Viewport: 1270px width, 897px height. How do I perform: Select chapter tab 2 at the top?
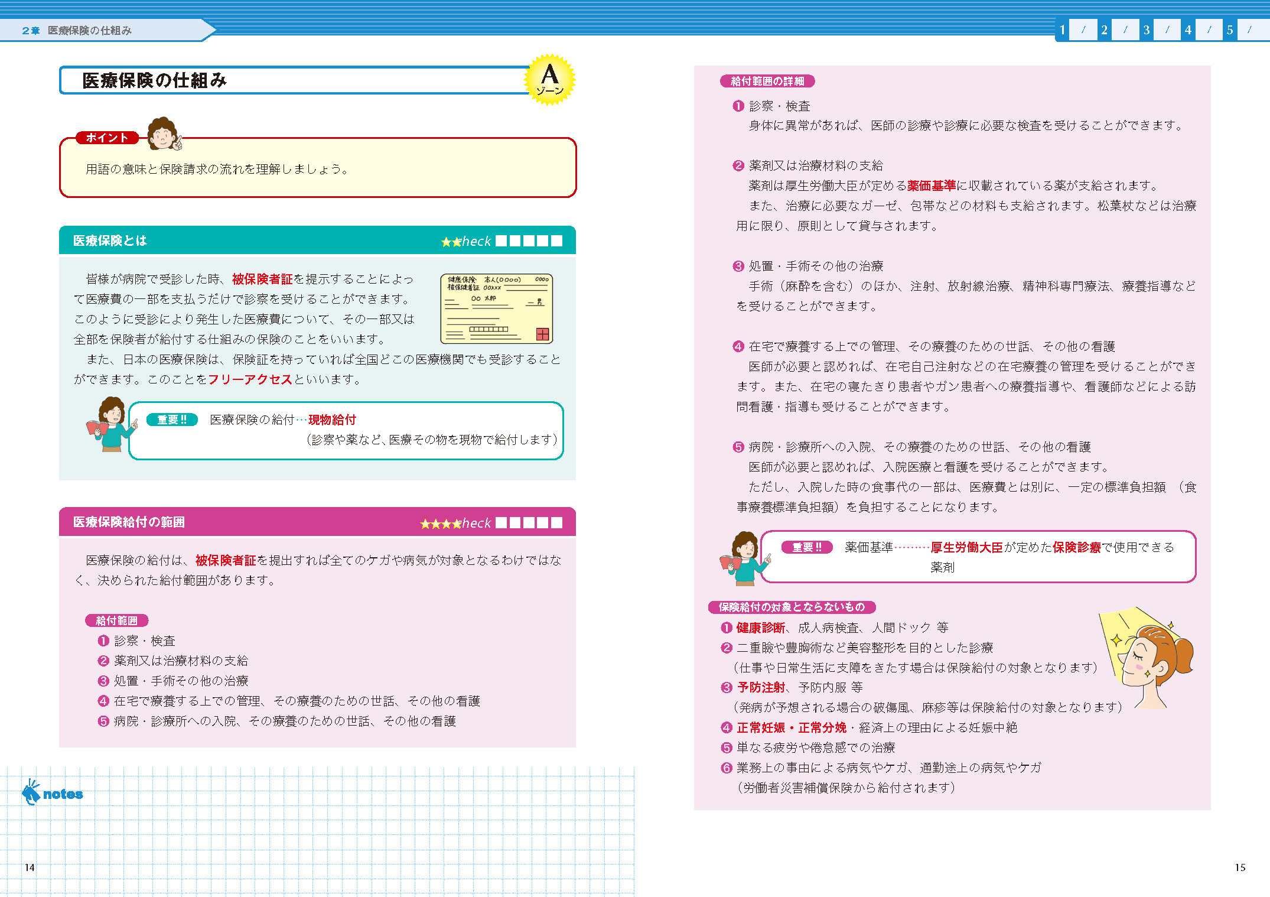[1104, 30]
